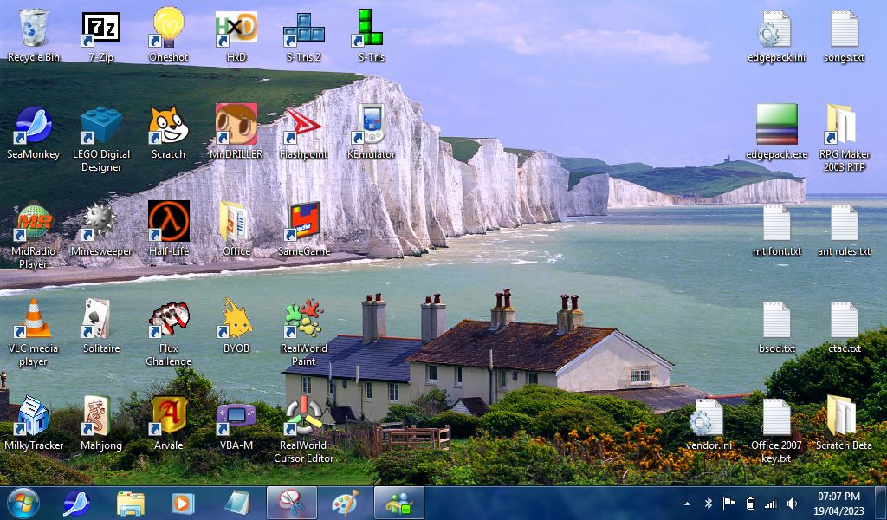Open the Windows Start menu orb
The width and height of the screenshot is (887, 520).
pos(23,503)
